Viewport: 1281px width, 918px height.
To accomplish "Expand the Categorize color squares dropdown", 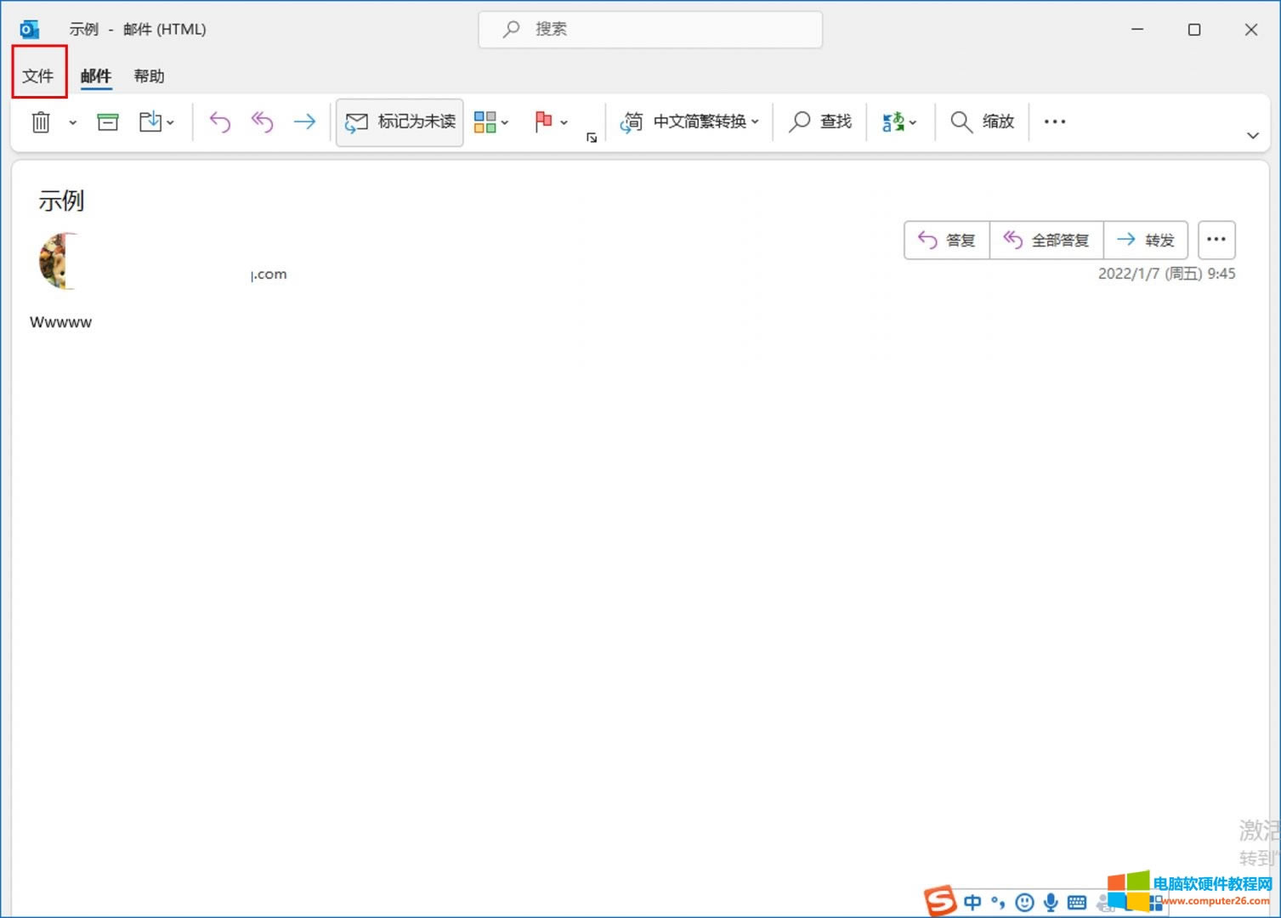I will tap(492, 122).
